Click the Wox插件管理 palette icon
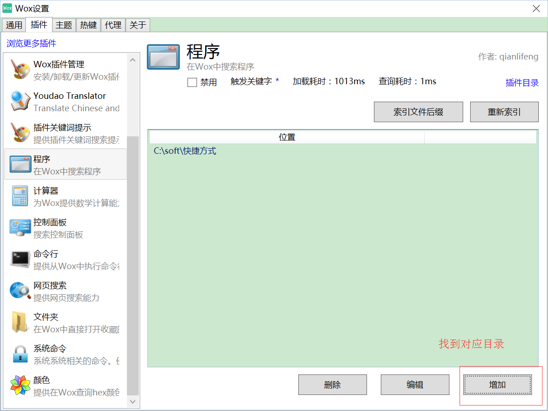This screenshot has width=548, height=411. 20,70
